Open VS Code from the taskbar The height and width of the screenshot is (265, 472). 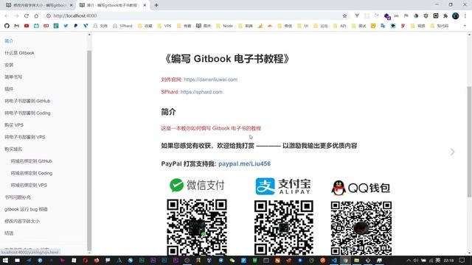click(x=334, y=260)
